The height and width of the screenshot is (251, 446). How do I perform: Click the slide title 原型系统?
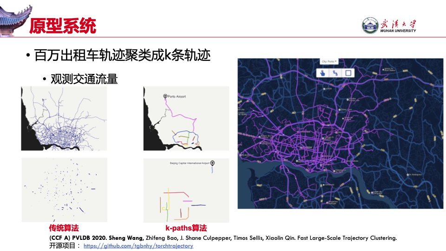tap(63, 26)
